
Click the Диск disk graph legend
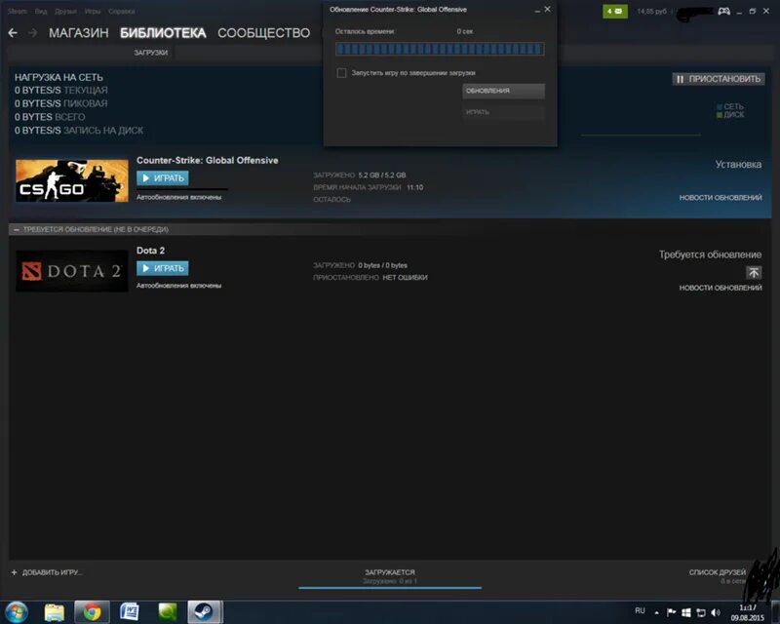click(730, 114)
